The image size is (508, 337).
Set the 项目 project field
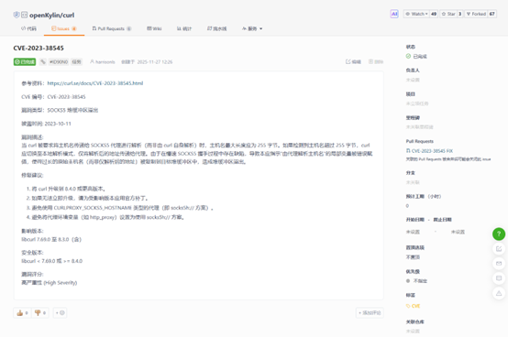[417, 103]
